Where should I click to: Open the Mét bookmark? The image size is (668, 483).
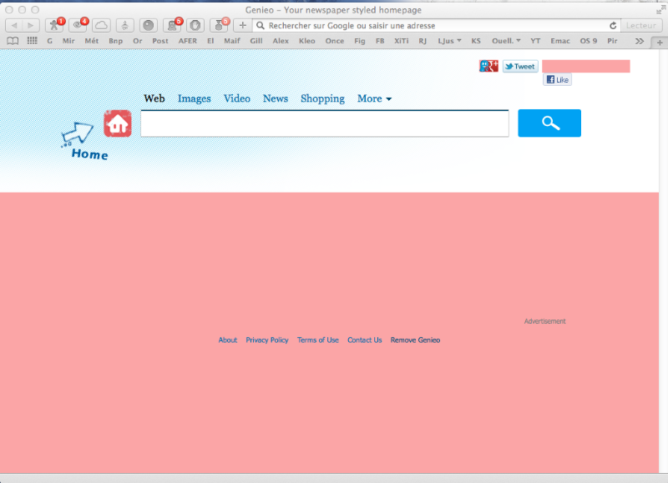(92, 41)
